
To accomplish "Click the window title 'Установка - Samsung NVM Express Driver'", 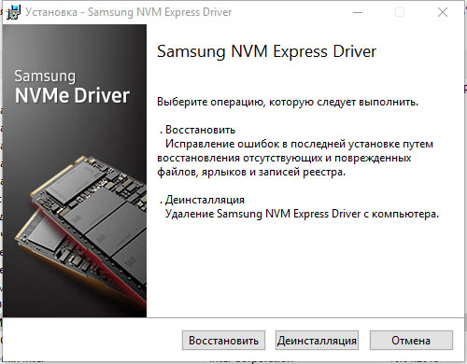I will click(129, 12).
